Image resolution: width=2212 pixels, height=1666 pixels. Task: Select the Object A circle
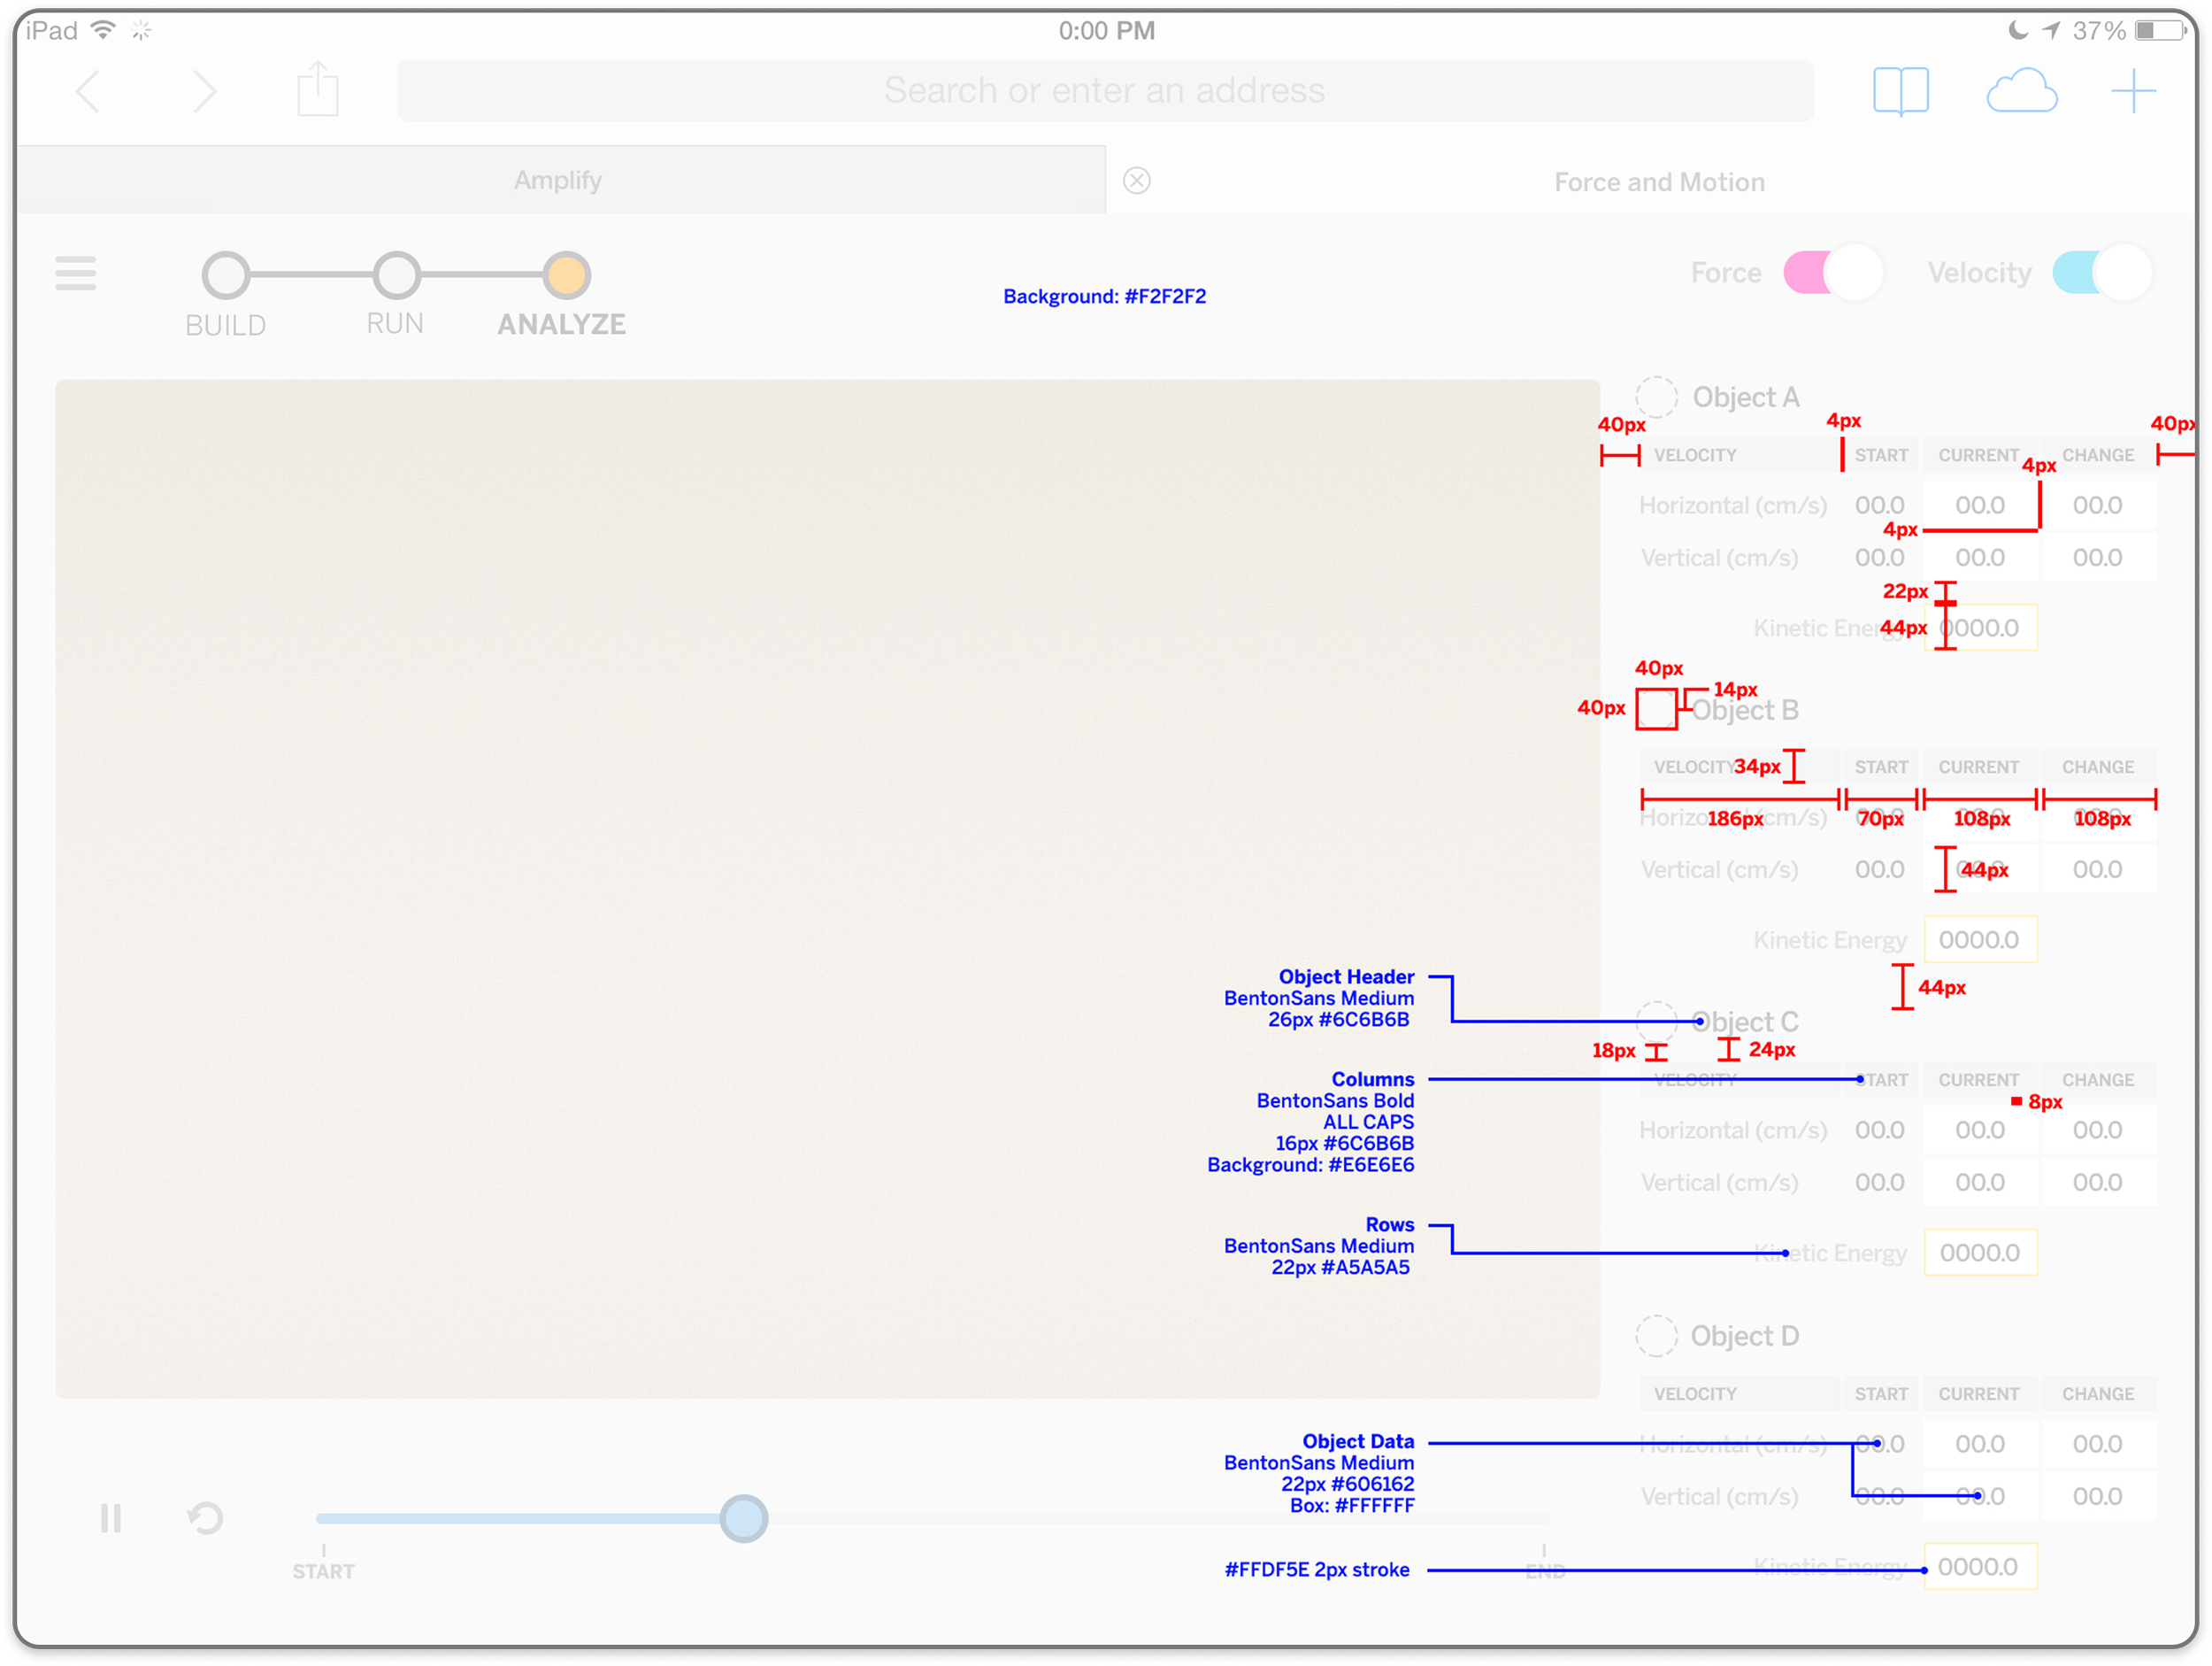pos(1656,397)
